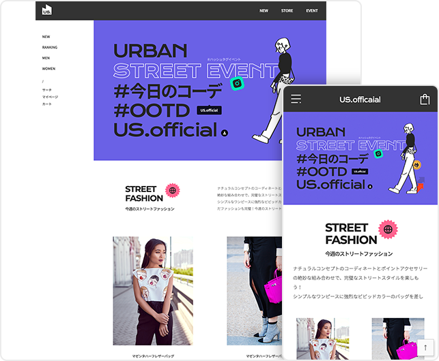Click the pink globe badge on desktop page

tap(173, 191)
